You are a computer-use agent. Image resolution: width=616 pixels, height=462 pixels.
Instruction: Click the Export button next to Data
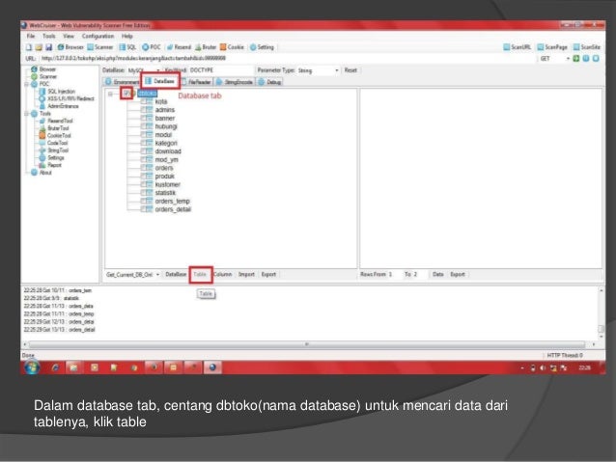pyautogui.click(x=458, y=274)
